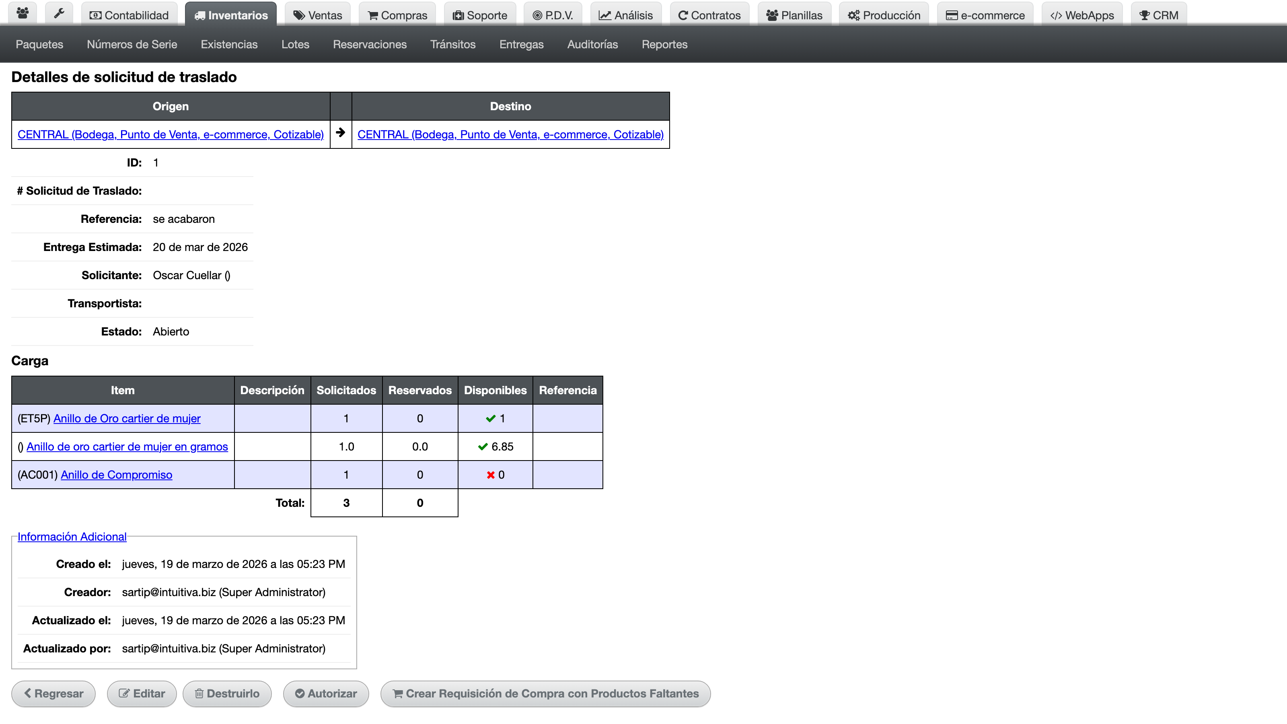Open the e-commerce tab
The image size is (1287, 724).
pos(985,15)
